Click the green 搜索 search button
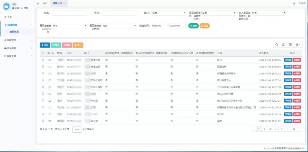 coord(193,26)
